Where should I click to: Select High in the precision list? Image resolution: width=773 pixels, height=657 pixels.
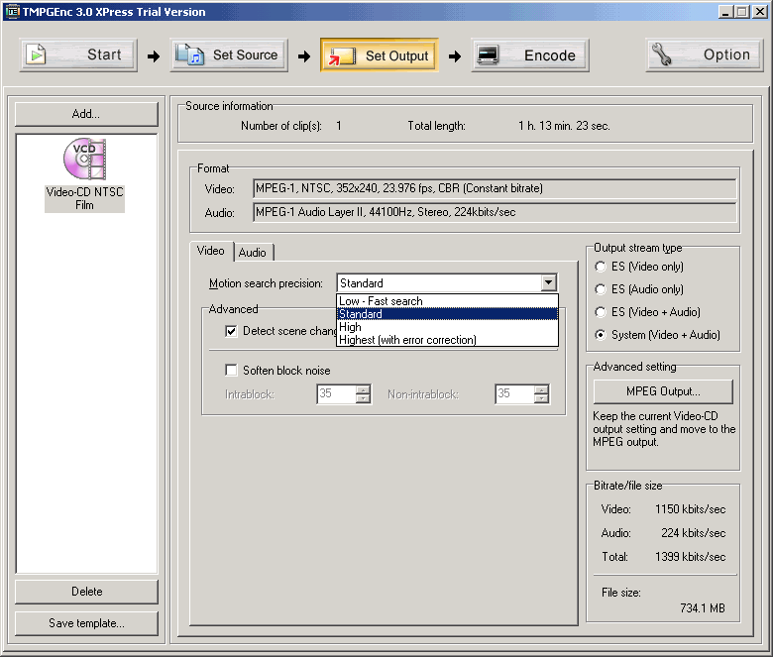(350, 327)
